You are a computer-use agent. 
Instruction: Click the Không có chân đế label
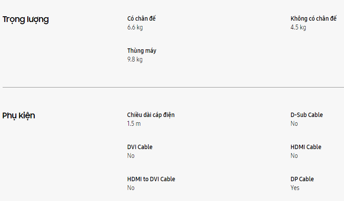[x=314, y=18]
